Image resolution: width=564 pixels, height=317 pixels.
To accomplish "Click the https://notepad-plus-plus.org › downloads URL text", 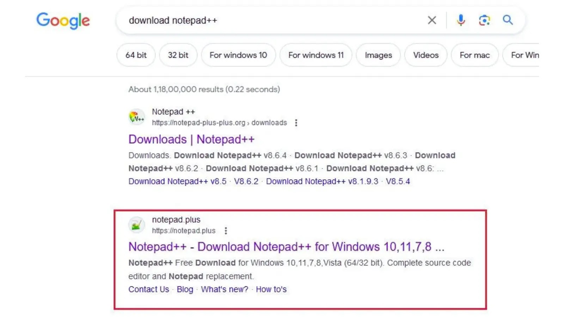I will coord(219,123).
